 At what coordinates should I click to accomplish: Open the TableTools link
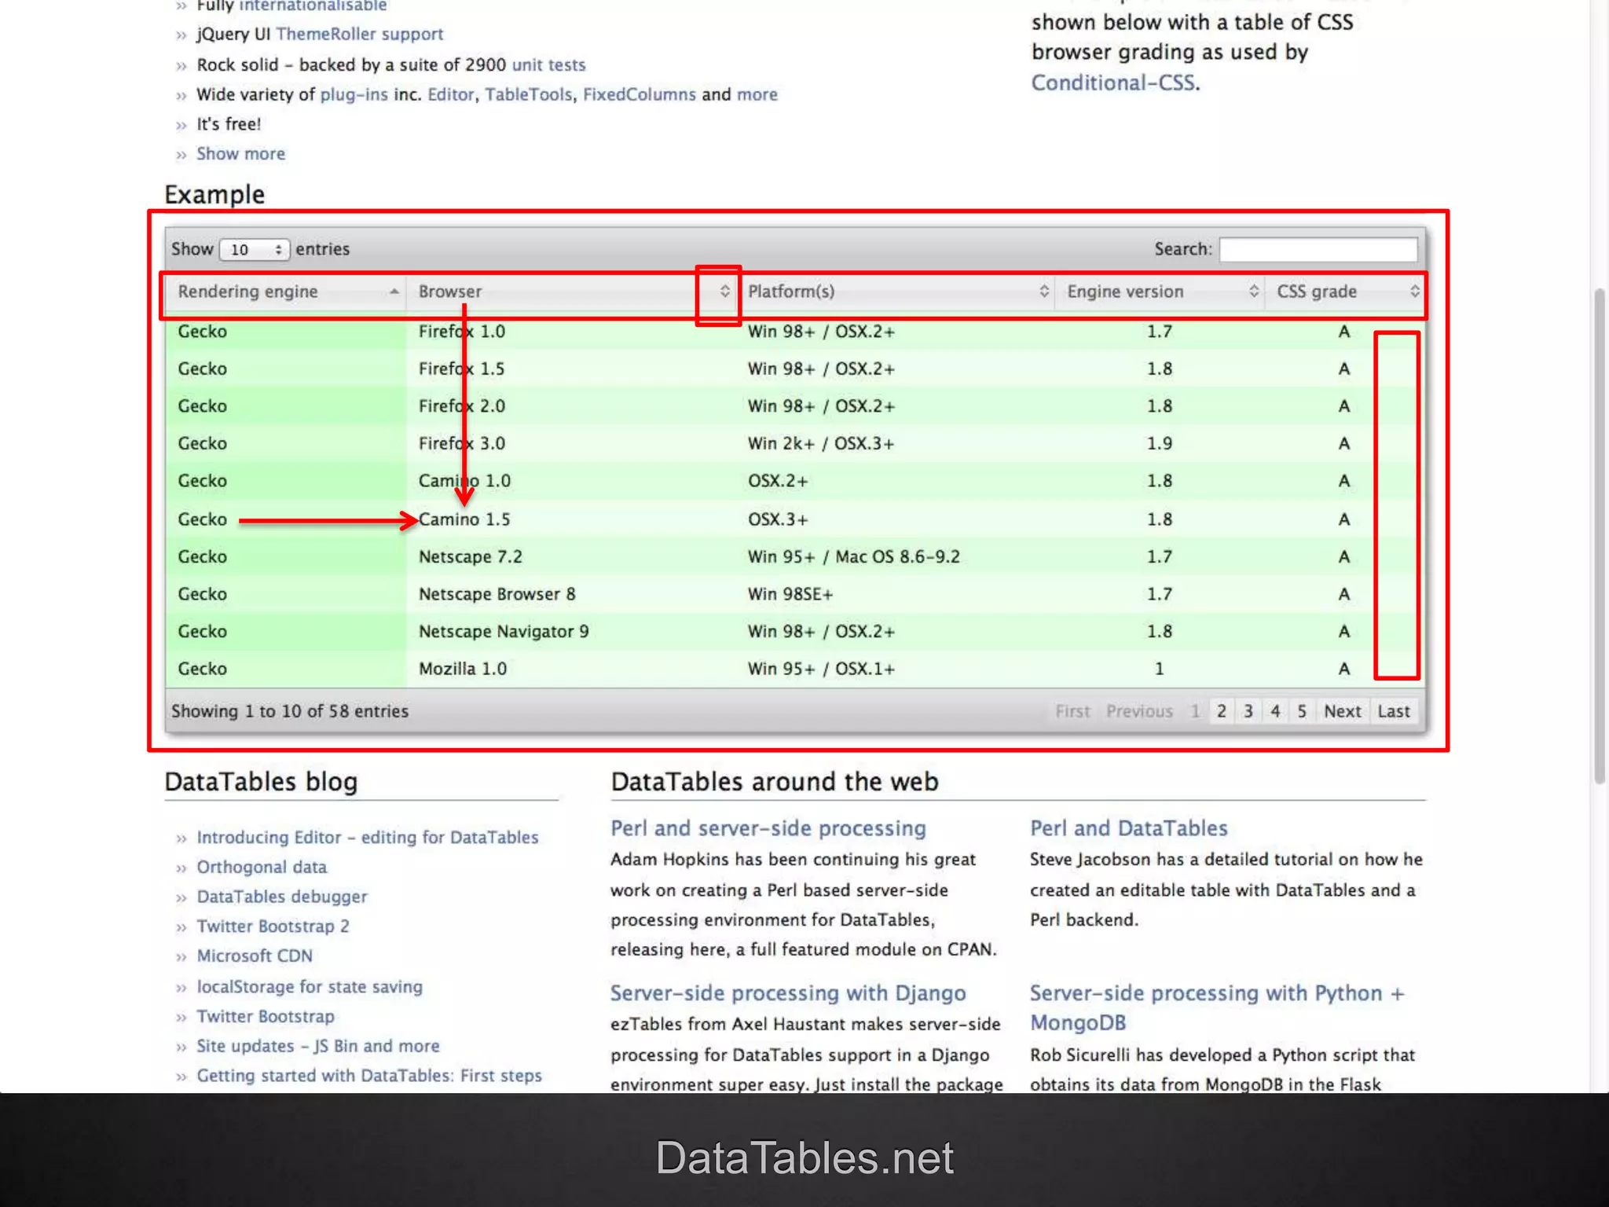528,94
